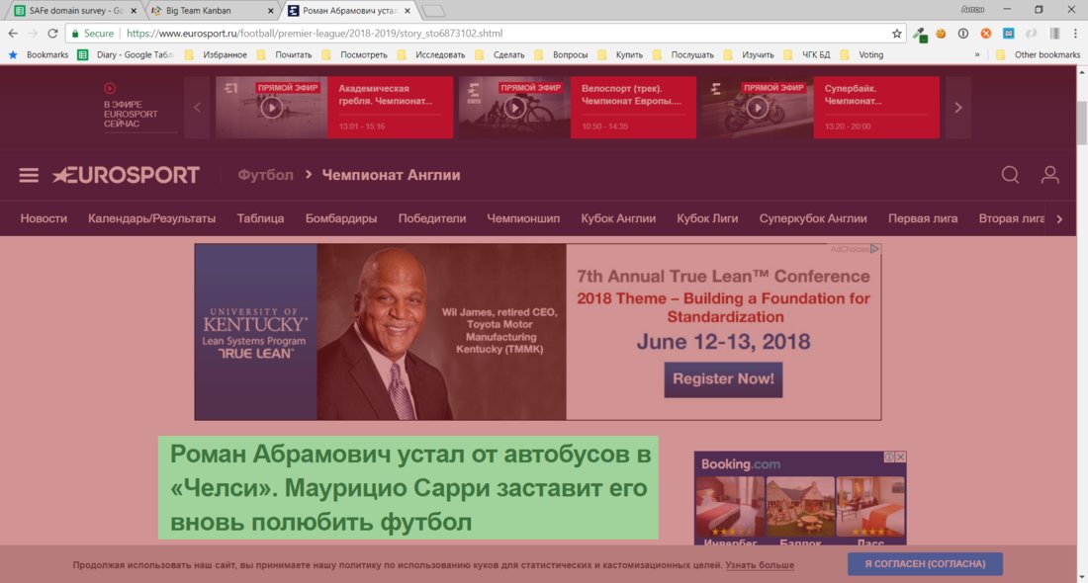Open the Бомбардиры section
Viewport: 1088px width, 583px height.
(x=341, y=218)
